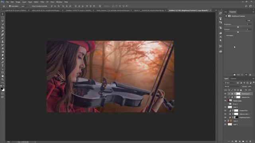Select the Gradient tool
The image size is (255, 143).
point(2,52)
